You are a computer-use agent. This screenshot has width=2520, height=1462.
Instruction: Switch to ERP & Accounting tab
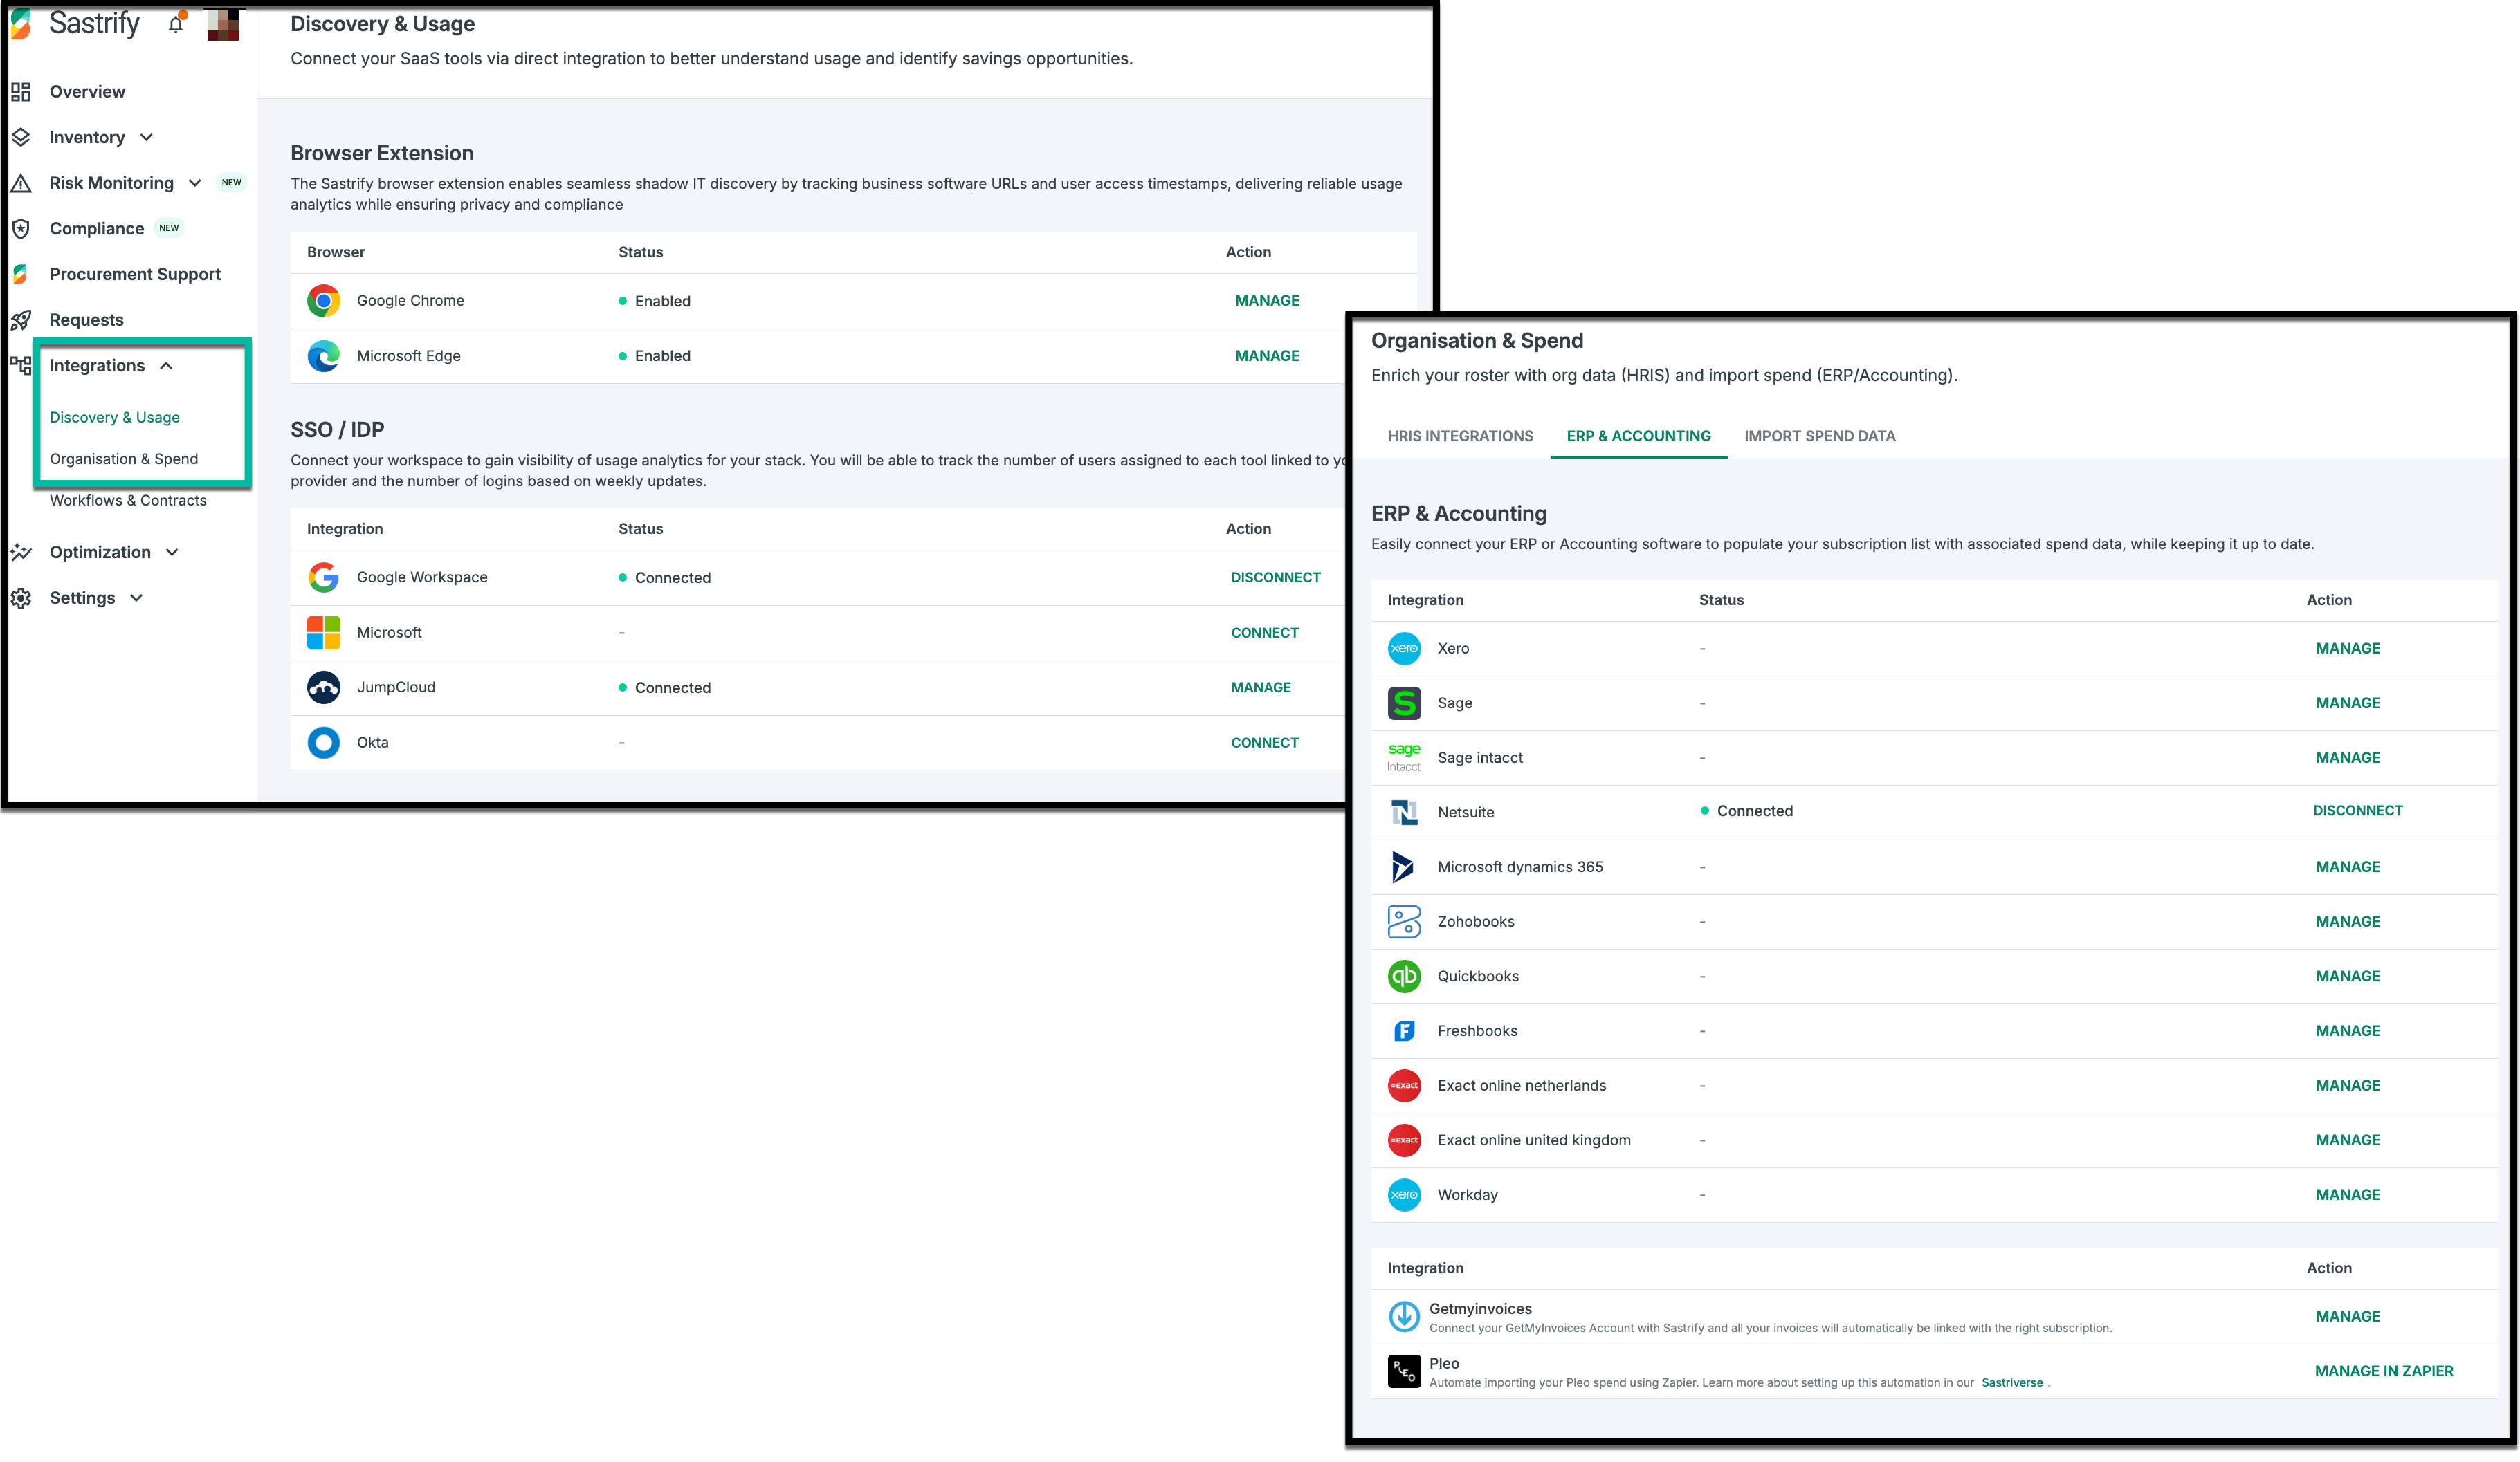1638,436
